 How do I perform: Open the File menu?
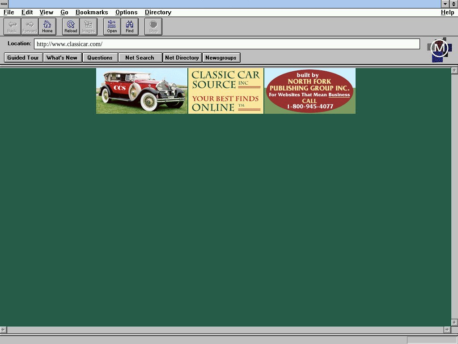(x=8, y=13)
